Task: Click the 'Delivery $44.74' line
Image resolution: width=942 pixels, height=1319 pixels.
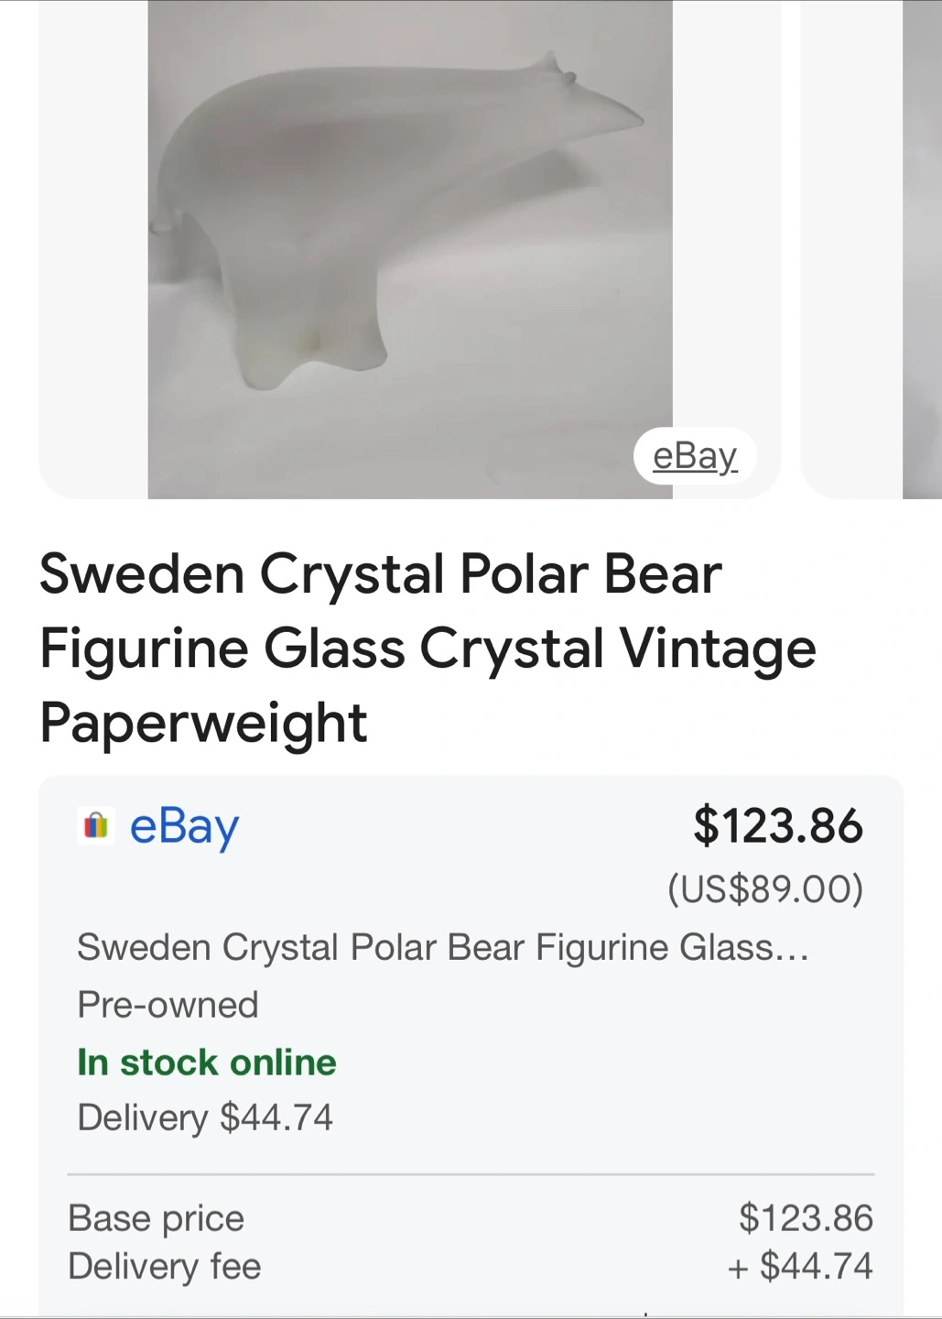Action: point(205,1117)
